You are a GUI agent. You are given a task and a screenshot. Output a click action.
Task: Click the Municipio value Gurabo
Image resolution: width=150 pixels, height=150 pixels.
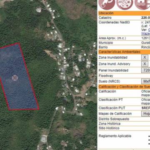[145, 42]
